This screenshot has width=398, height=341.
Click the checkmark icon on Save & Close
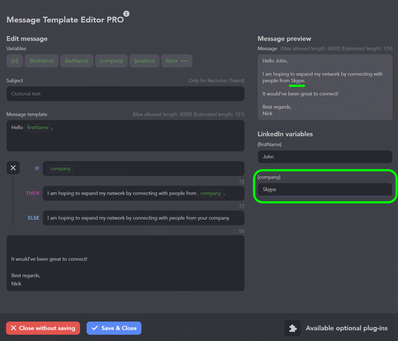coord(95,328)
